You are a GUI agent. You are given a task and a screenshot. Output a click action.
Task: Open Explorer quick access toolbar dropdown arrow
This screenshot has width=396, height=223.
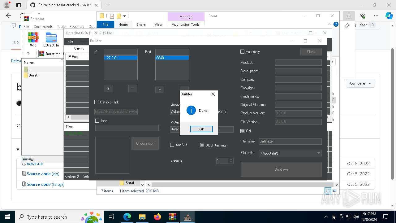click(125, 16)
